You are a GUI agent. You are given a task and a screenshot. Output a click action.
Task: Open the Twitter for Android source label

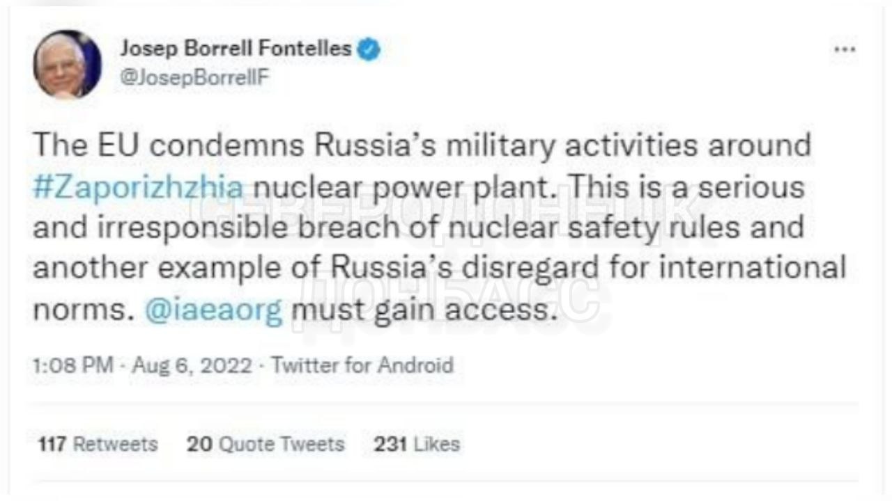click(362, 366)
